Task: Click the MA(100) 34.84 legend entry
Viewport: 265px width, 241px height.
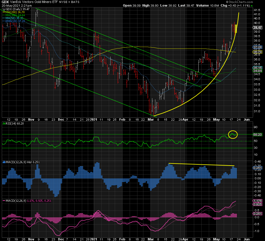Action: tap(13, 15)
